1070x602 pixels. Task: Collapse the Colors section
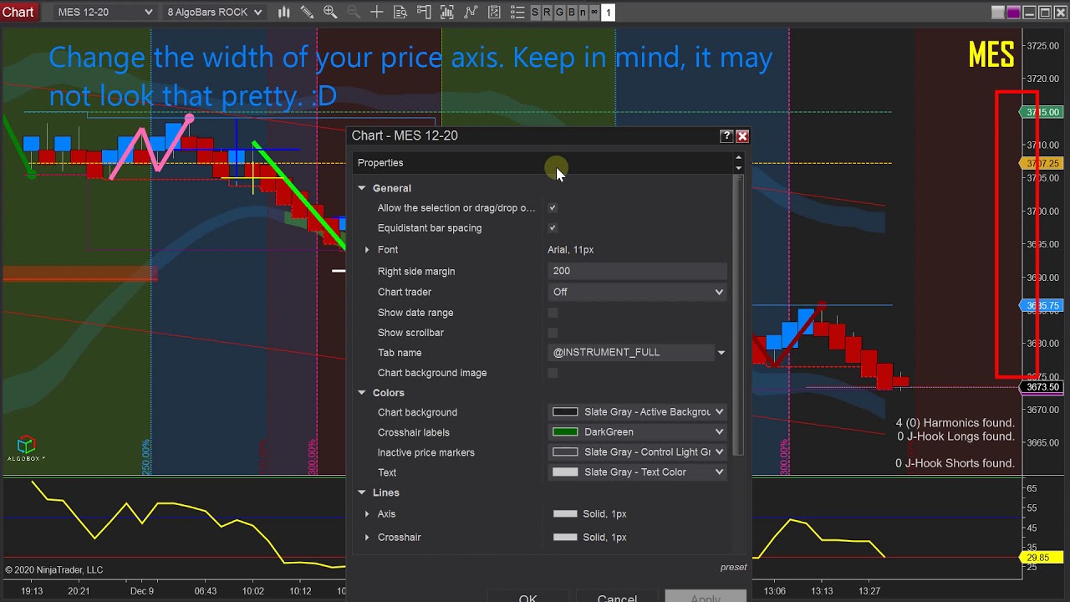tap(362, 392)
